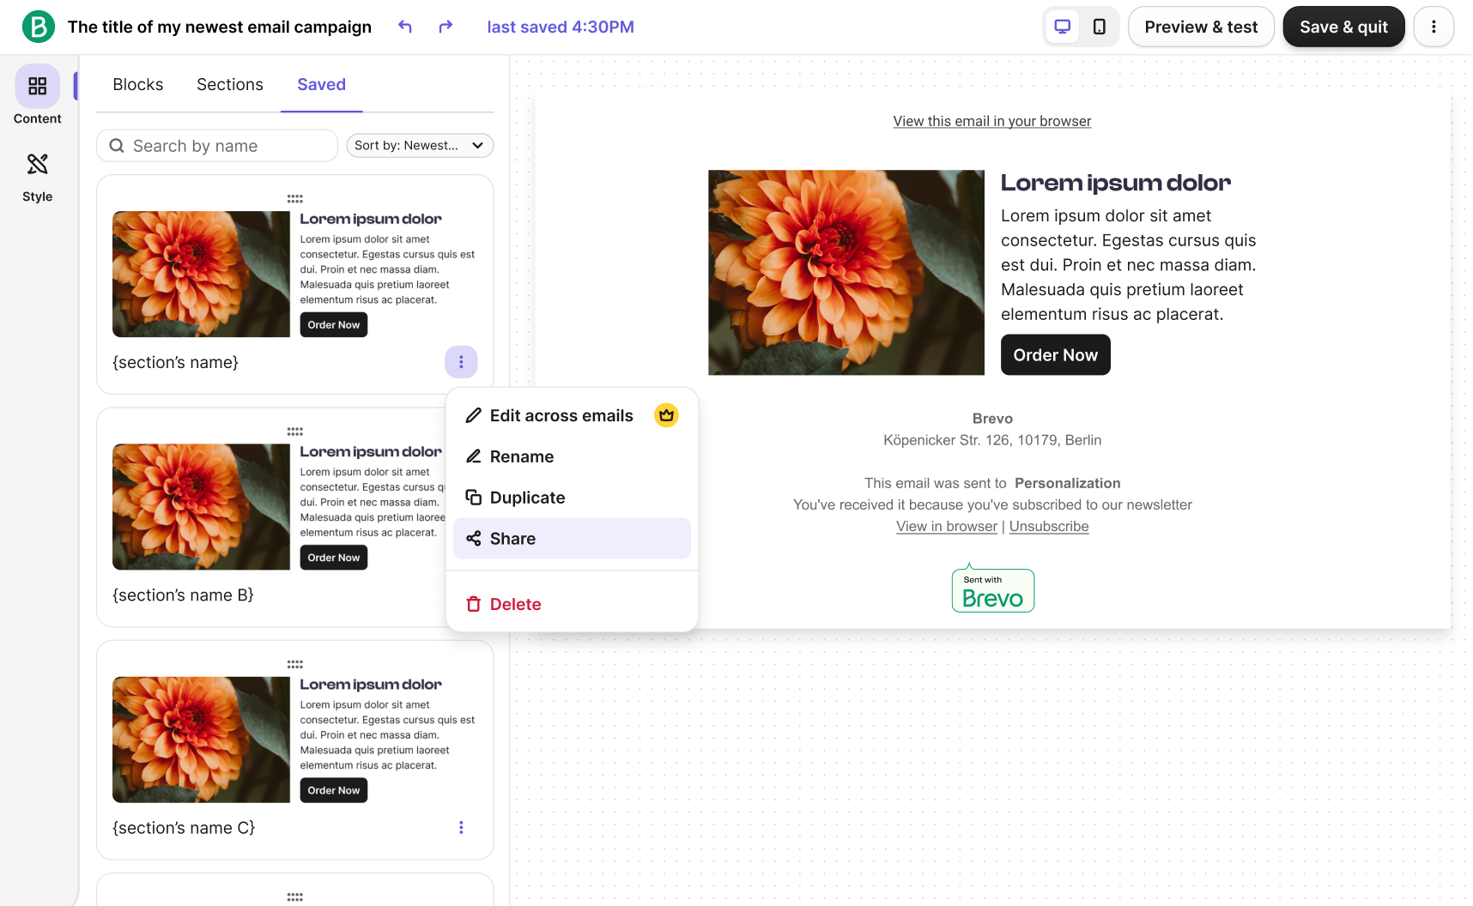This screenshot has width=1473, height=906.
Task: Click the premium crown badge icon
Action: pyautogui.click(x=666, y=415)
